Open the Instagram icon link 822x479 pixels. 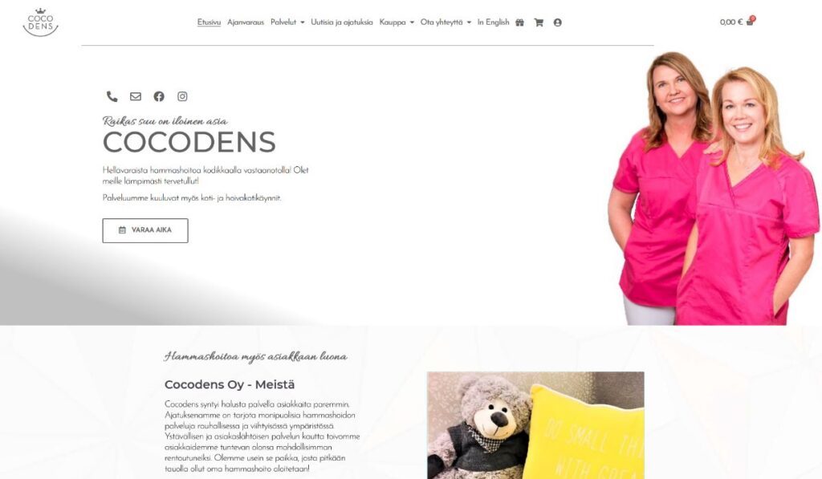click(182, 96)
